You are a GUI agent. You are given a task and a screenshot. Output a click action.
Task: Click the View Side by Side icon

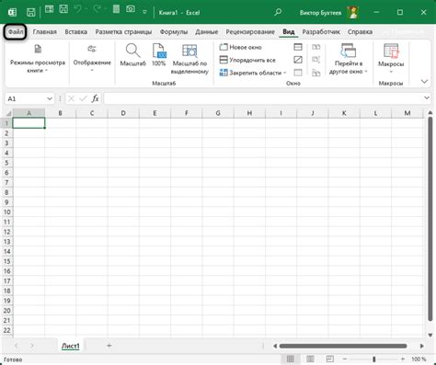pos(316,47)
